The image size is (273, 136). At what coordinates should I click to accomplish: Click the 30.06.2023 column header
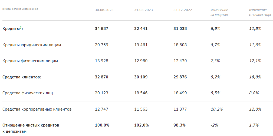[x=104, y=10]
